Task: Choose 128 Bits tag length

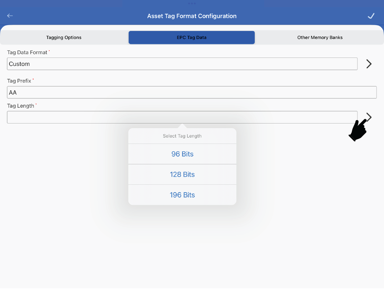Action: click(x=182, y=175)
